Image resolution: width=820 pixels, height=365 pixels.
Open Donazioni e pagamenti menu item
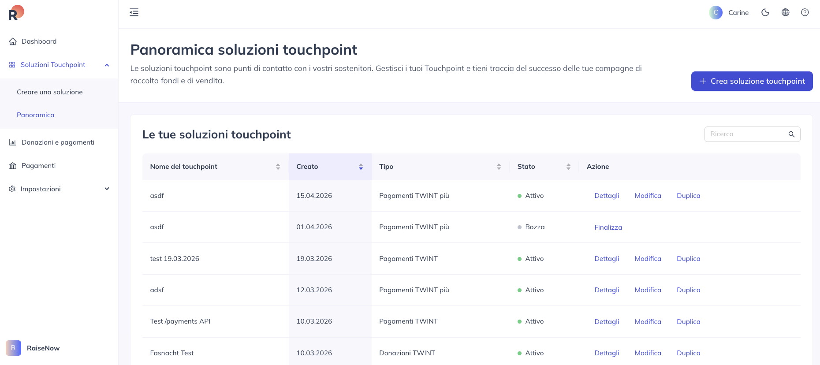pyautogui.click(x=59, y=142)
